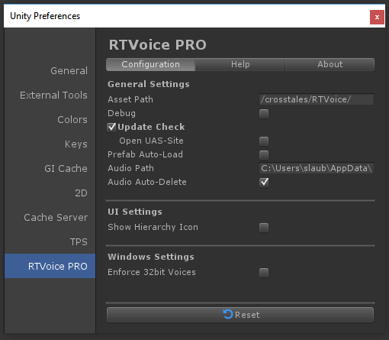Select the TPS preferences section
This screenshot has width=389, height=340.
tap(79, 242)
